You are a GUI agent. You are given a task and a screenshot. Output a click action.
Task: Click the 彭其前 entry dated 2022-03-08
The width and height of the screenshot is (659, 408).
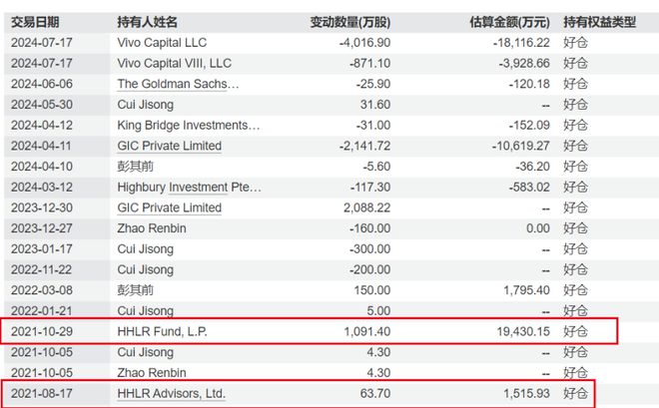click(x=136, y=290)
